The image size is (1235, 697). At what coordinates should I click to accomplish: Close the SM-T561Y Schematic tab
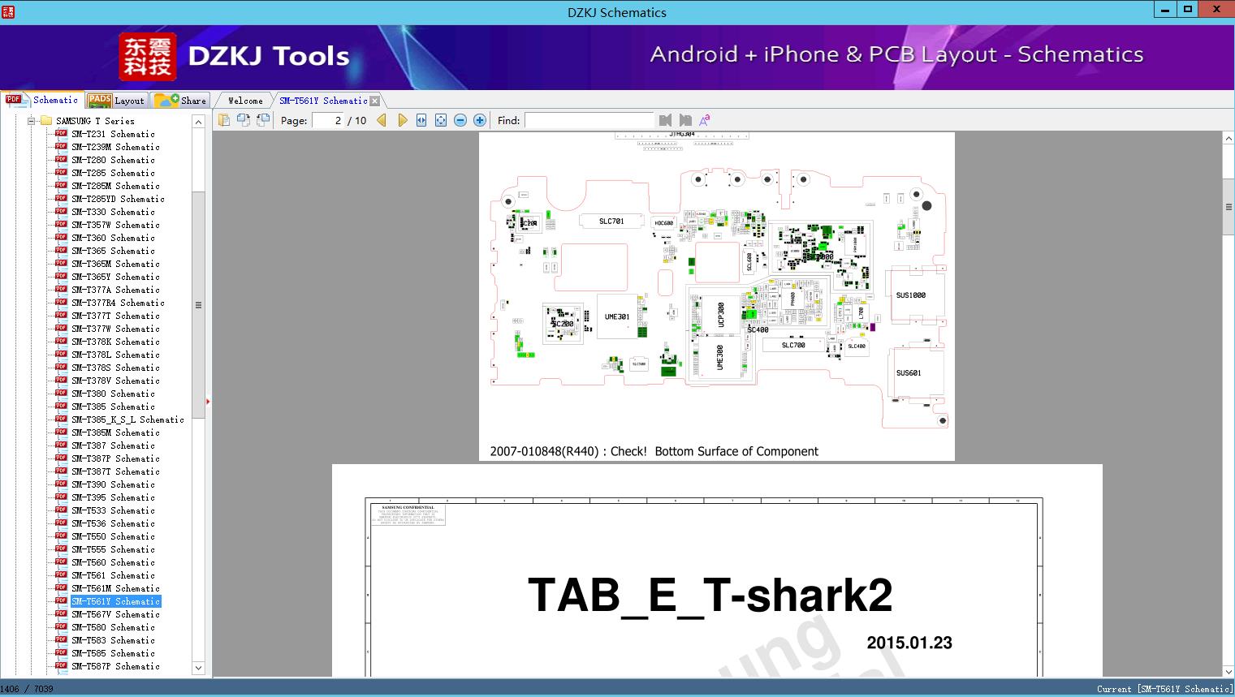375,101
